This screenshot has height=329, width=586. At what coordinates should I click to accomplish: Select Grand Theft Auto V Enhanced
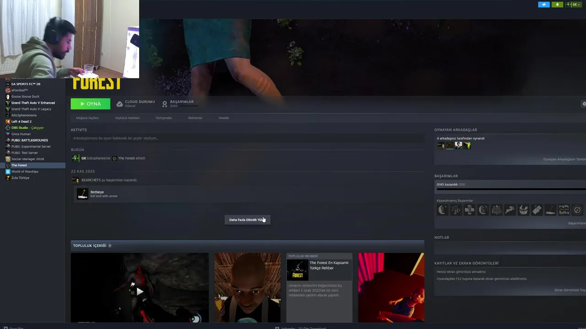[33, 103]
